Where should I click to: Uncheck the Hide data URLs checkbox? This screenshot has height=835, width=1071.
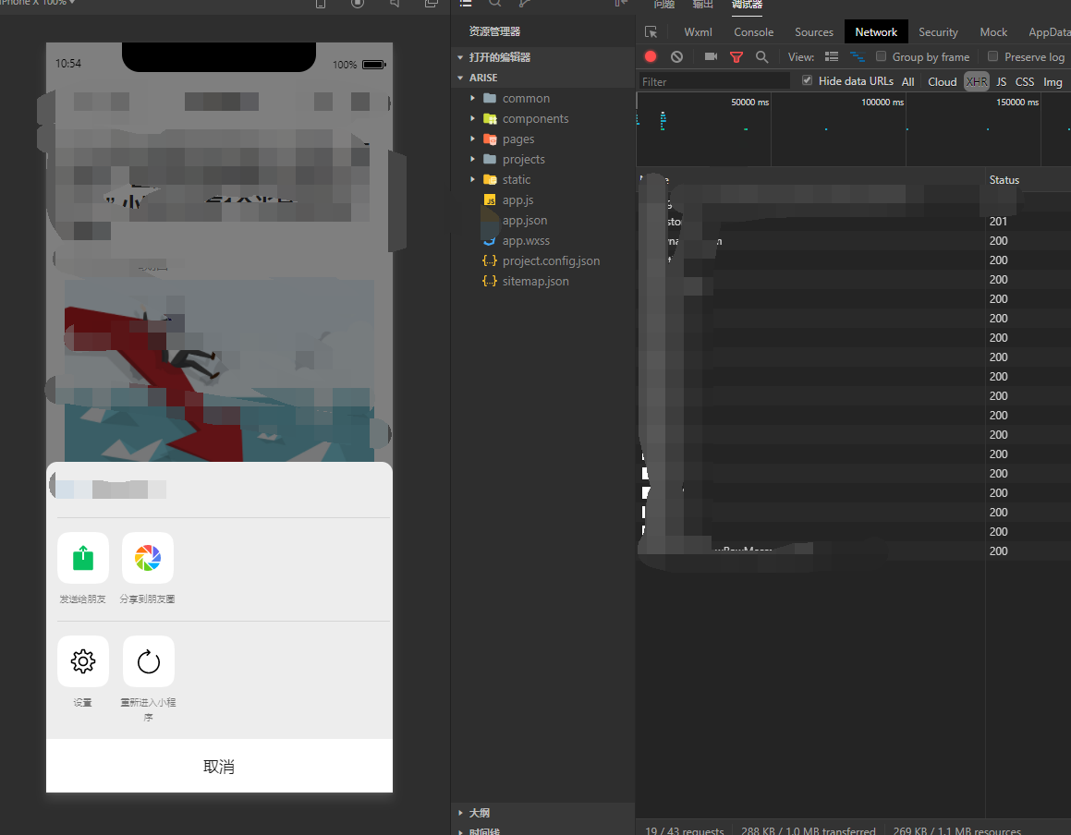pos(808,80)
